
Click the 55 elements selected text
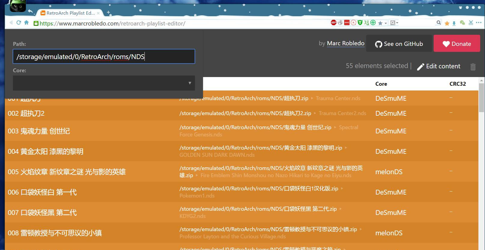click(377, 66)
